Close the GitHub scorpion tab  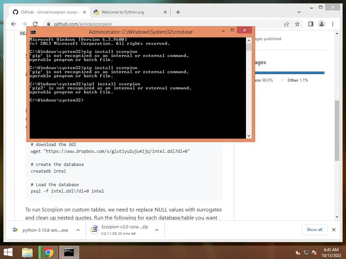[84, 12]
